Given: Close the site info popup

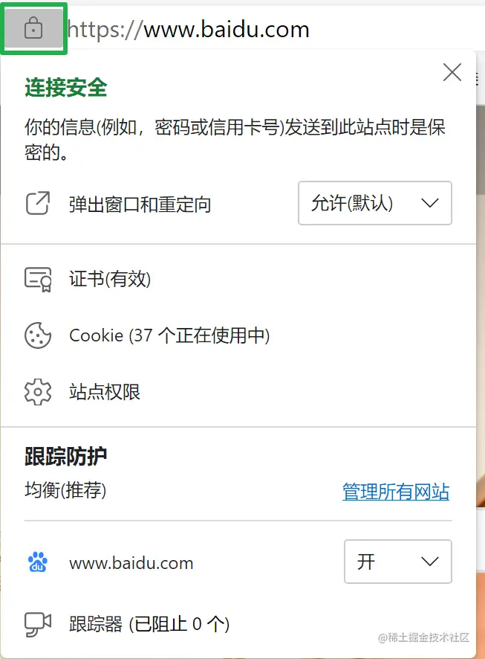Looking at the screenshot, I should coord(452,72).
